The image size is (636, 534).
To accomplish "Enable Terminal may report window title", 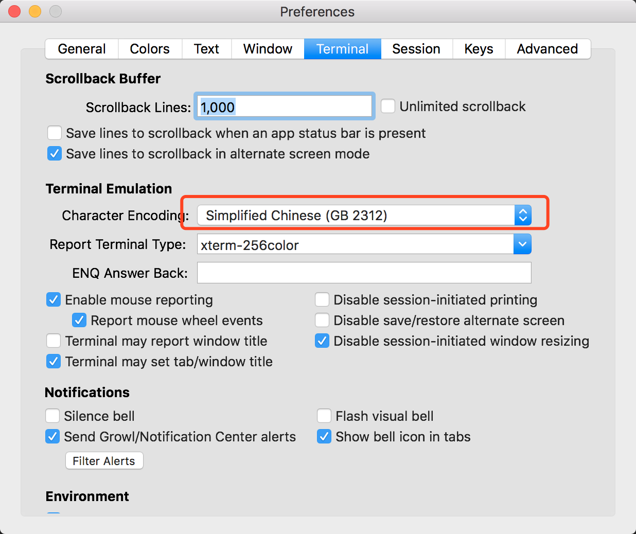I will click(x=53, y=341).
